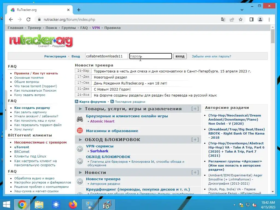Screen dimensions: 280x210
Task: Click the forum icon beside ОБХОД БЛОКИРОВОК subforum
Action: [80, 161]
